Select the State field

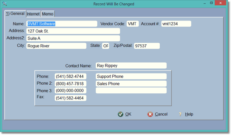pyautogui.click(x=106, y=46)
